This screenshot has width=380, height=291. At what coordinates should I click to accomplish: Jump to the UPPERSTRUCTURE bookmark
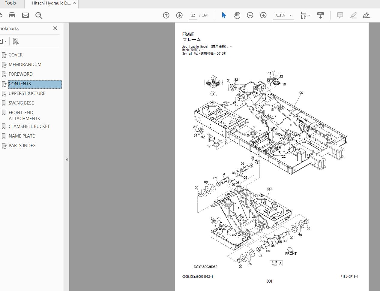[27, 93]
